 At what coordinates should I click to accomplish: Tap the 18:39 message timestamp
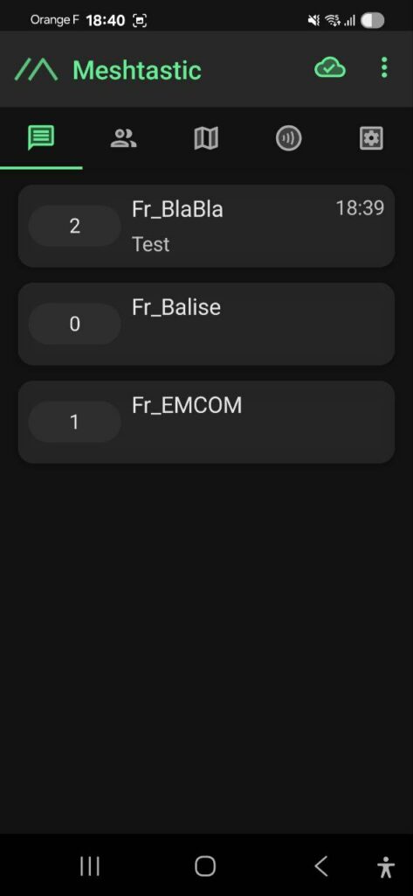pyautogui.click(x=360, y=208)
